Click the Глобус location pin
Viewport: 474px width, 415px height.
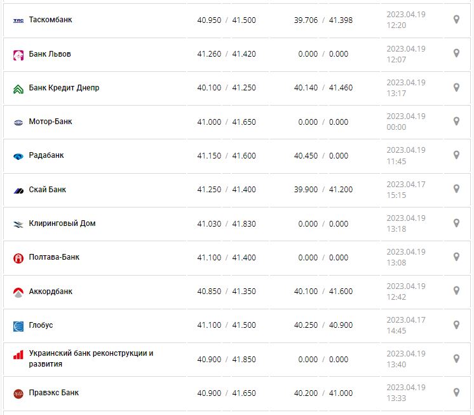(456, 325)
